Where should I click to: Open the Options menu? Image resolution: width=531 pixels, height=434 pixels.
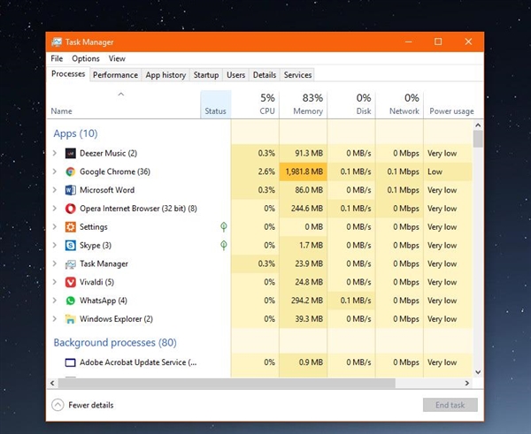pyautogui.click(x=86, y=58)
